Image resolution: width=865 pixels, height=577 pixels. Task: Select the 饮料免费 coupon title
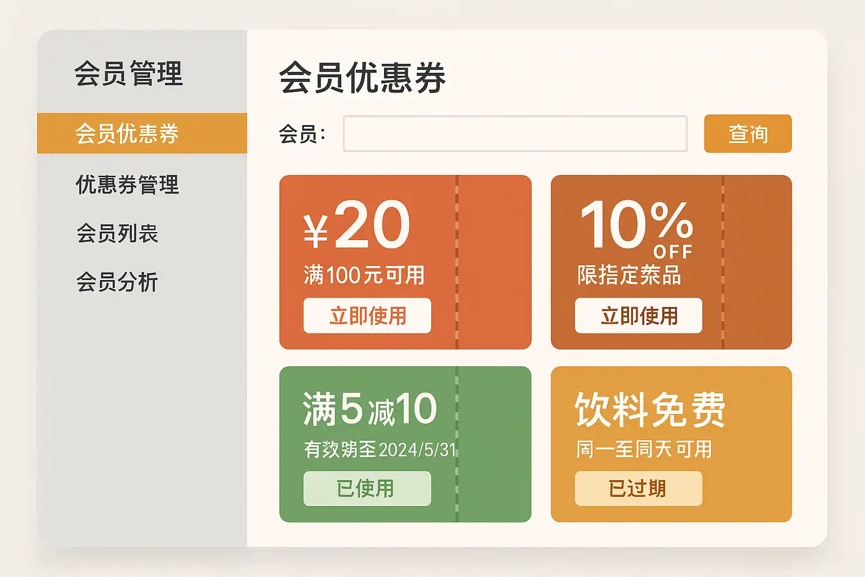649,410
